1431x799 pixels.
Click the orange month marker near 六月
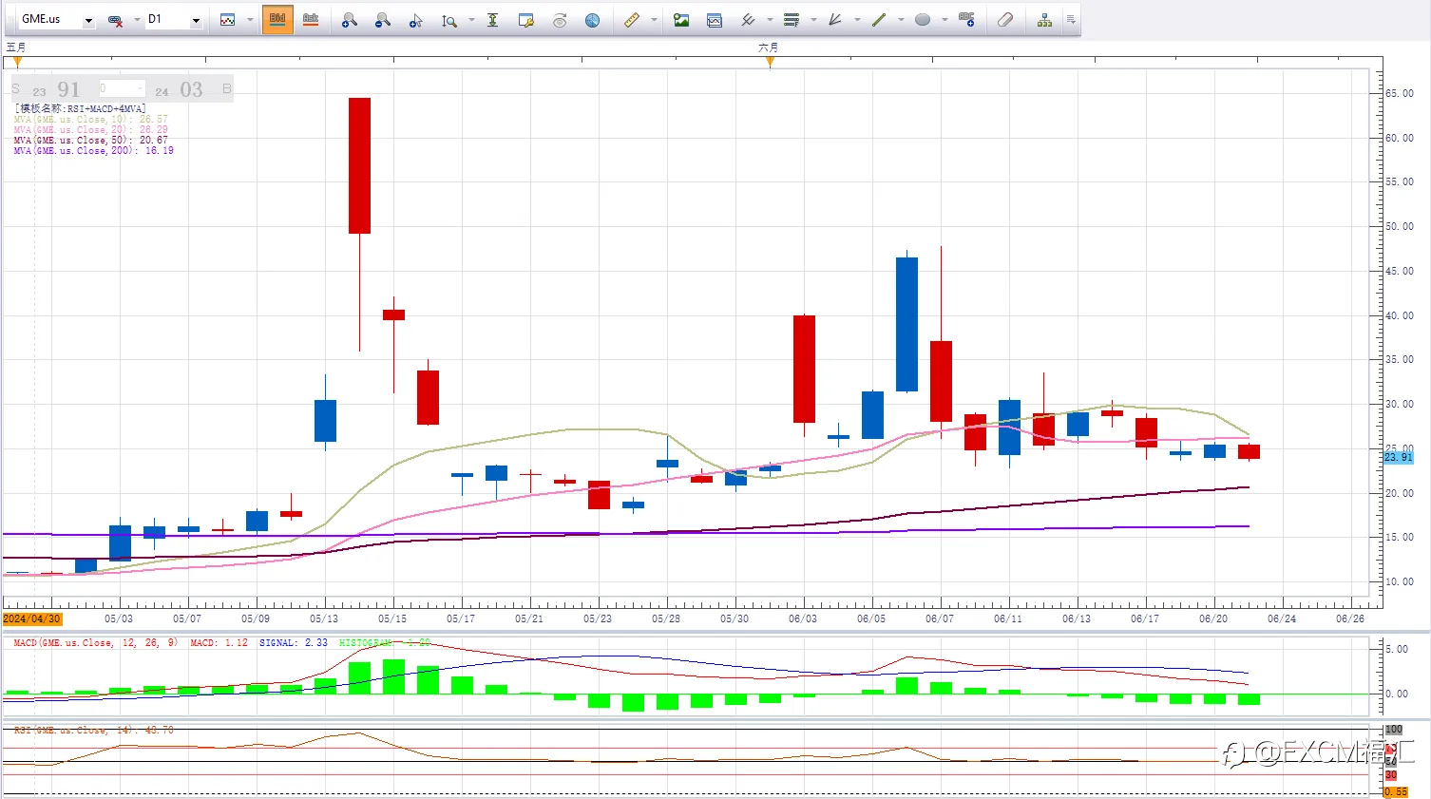[770, 62]
